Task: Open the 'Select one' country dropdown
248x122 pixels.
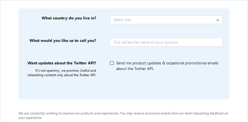Action: pyautogui.click(x=166, y=20)
